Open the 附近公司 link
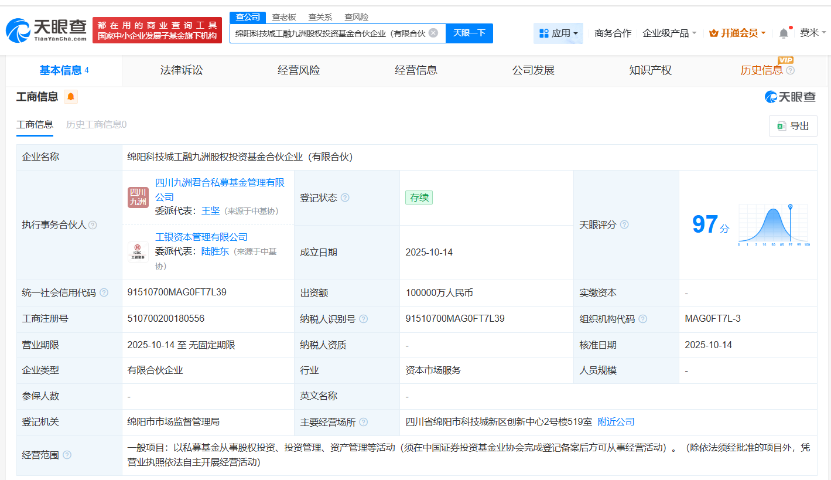831x480 pixels. (615, 421)
